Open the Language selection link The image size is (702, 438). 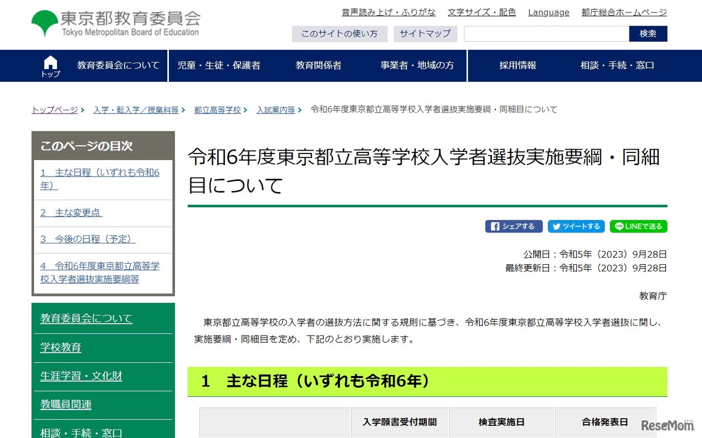[548, 12]
